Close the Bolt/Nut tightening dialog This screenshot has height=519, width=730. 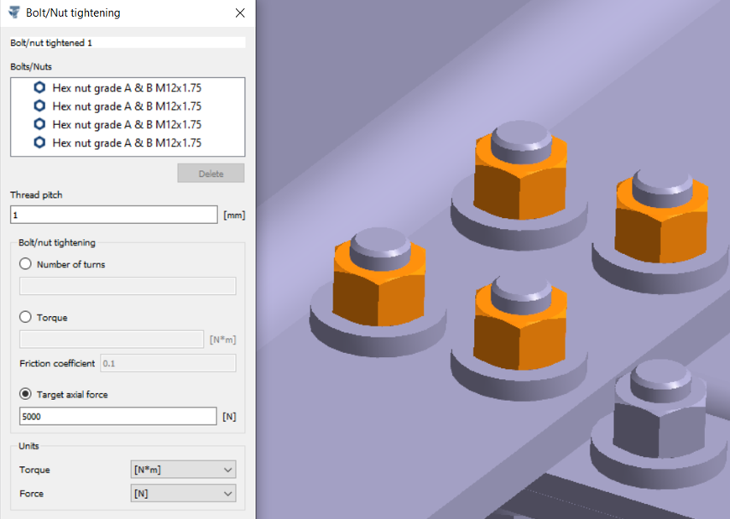240,13
